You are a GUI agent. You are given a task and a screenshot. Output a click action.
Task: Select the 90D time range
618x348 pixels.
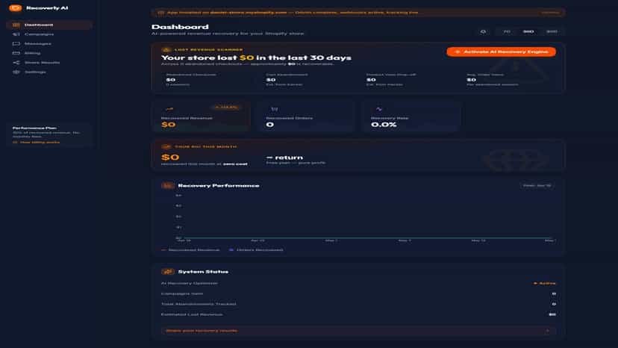[552, 31]
